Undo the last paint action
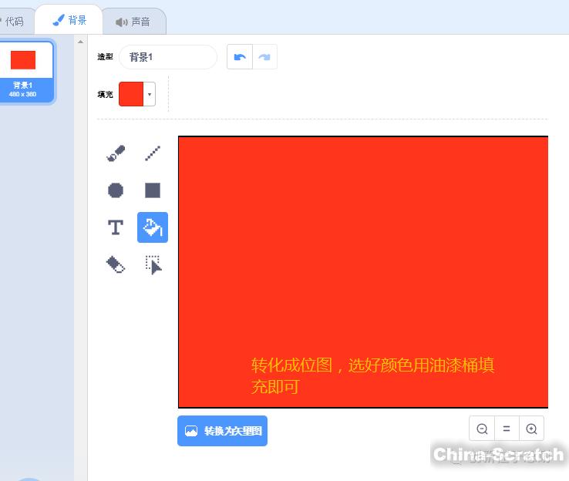This screenshot has width=569, height=481. pos(240,57)
